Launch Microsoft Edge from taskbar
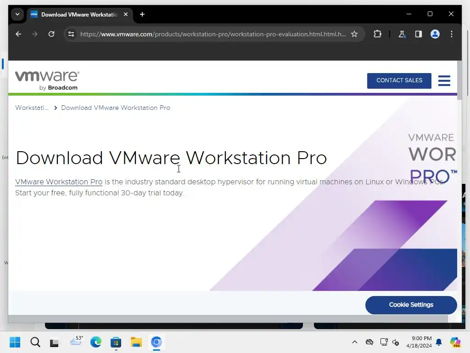This screenshot has height=353, width=470. 95,342
